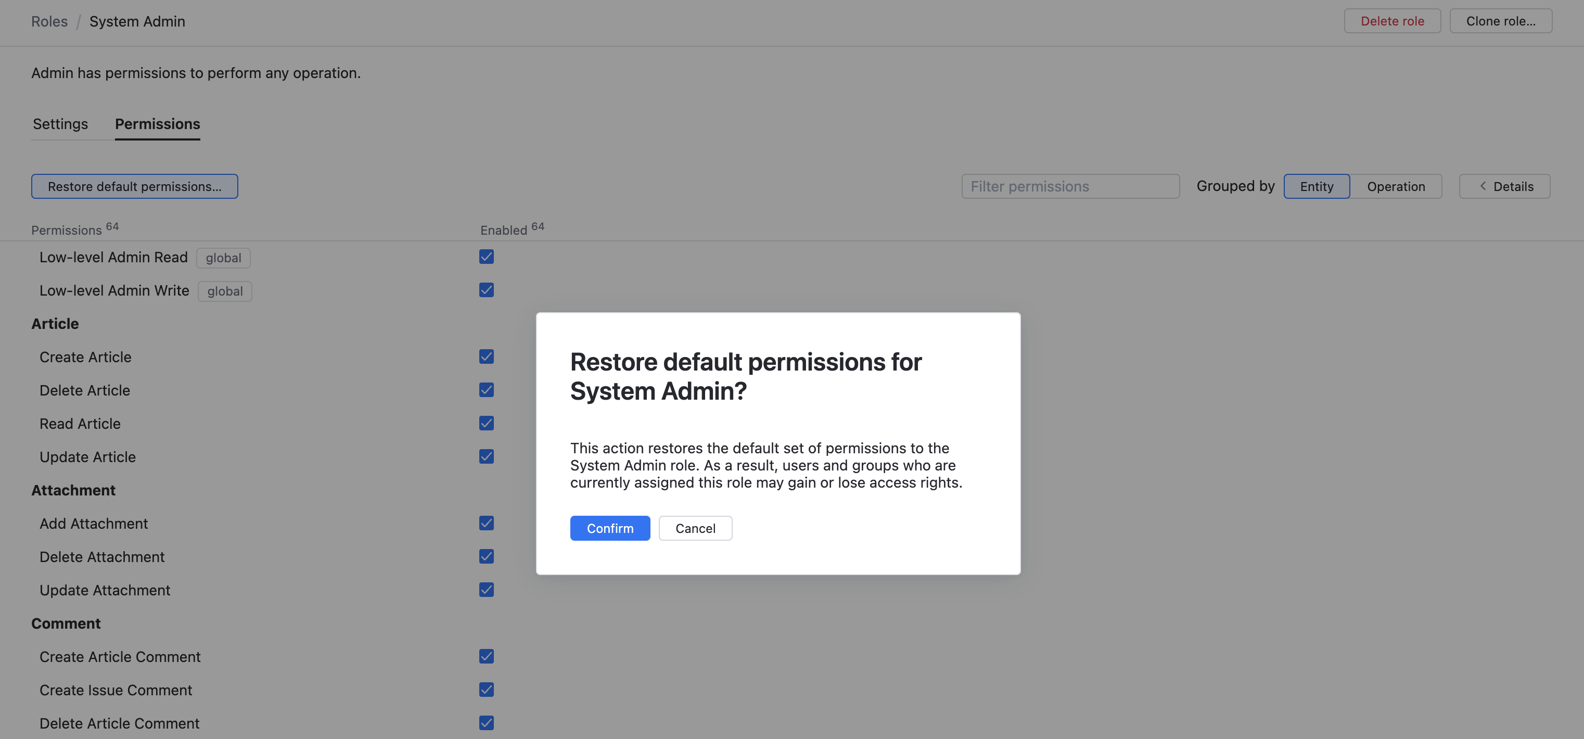Uncheck the Update Attachment permission
Screen dimensions: 1584x739
click(486, 590)
